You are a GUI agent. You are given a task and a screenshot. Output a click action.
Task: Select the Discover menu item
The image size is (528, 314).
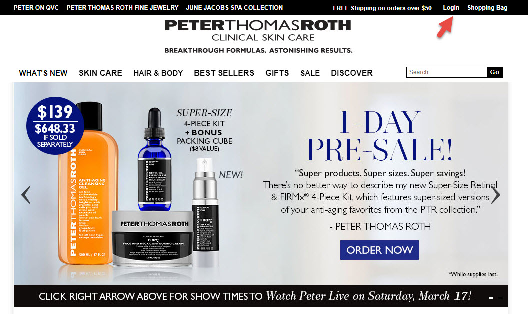(x=352, y=73)
